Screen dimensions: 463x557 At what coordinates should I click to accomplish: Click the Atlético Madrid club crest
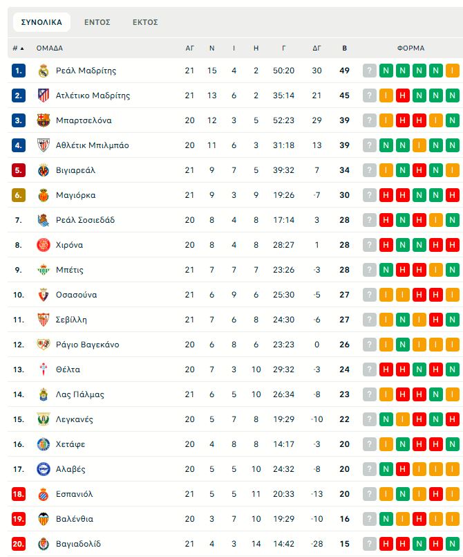coord(44,95)
